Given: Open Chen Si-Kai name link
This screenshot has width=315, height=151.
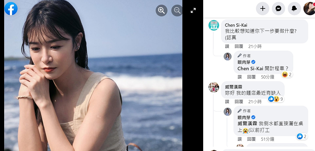Looking at the screenshot, I should (x=236, y=25).
